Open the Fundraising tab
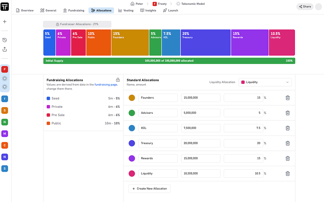Image resolution: width=324 pixels, height=202 pixels. pyautogui.click(x=74, y=10)
